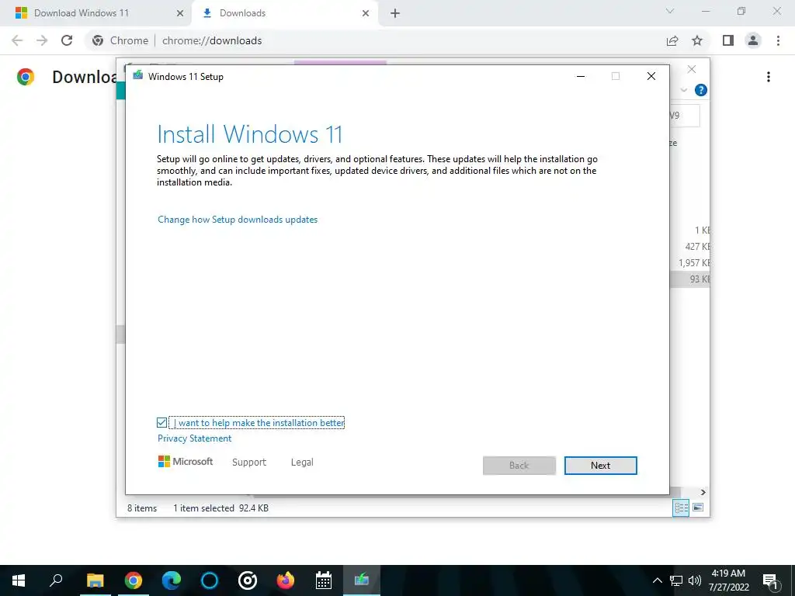Close the Downloads browser tab
The width and height of the screenshot is (795, 596).
[x=366, y=14]
